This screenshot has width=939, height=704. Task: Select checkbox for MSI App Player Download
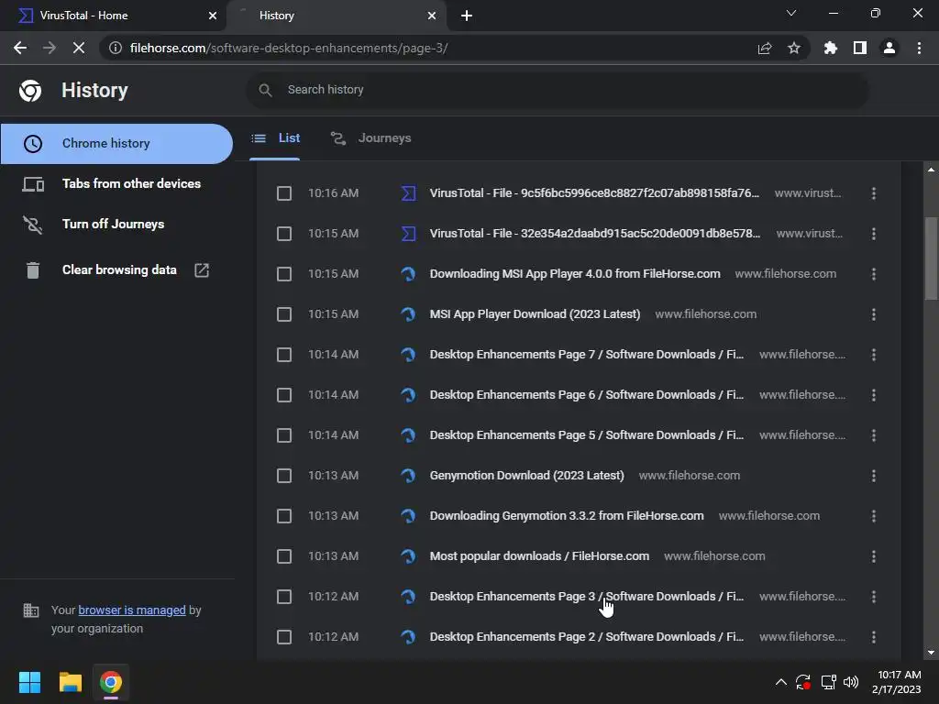pos(284,314)
